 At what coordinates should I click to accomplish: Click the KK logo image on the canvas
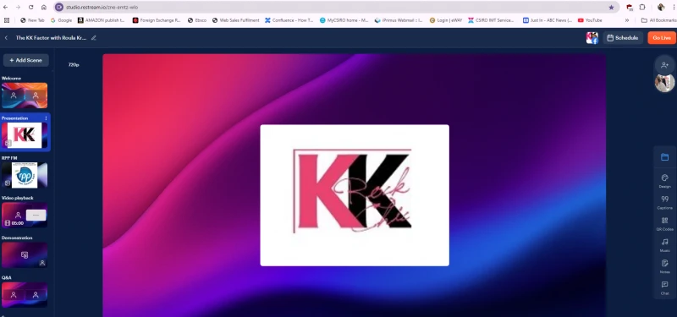(x=355, y=195)
